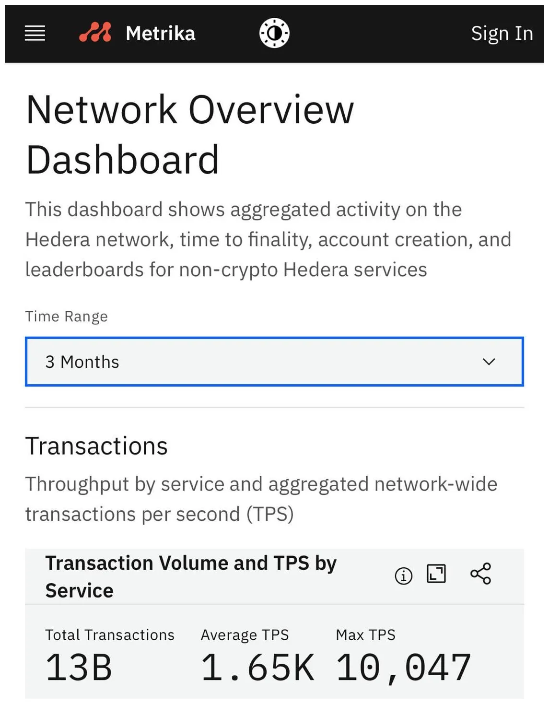
Task: Click the Throughput by service description text
Action: pyautogui.click(x=261, y=499)
